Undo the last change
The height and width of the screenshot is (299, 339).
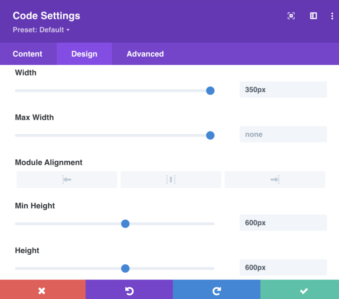(129, 289)
